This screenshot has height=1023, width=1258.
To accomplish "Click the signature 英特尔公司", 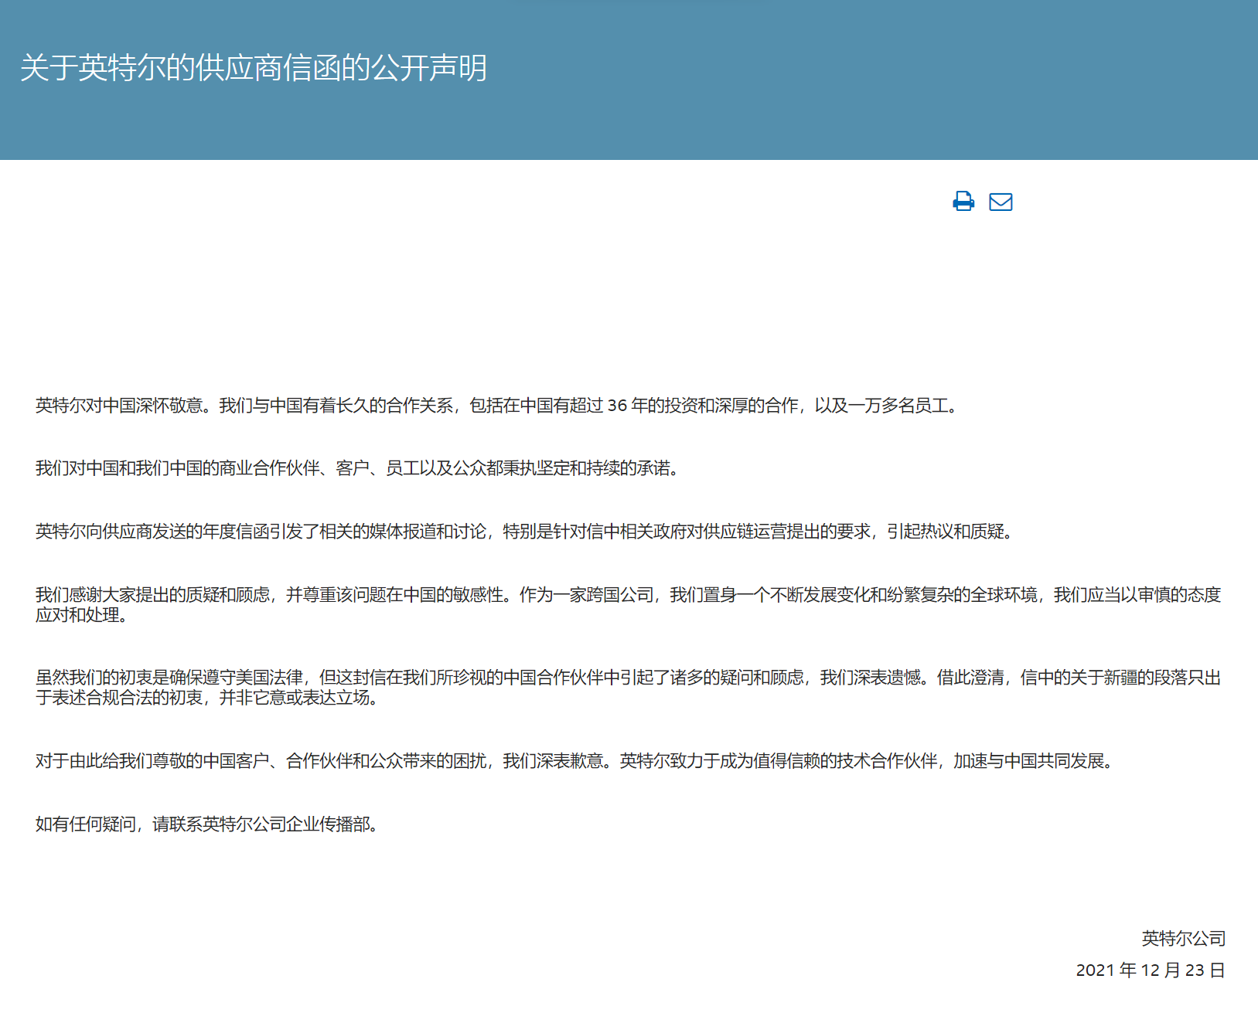I will click(x=1184, y=939).
